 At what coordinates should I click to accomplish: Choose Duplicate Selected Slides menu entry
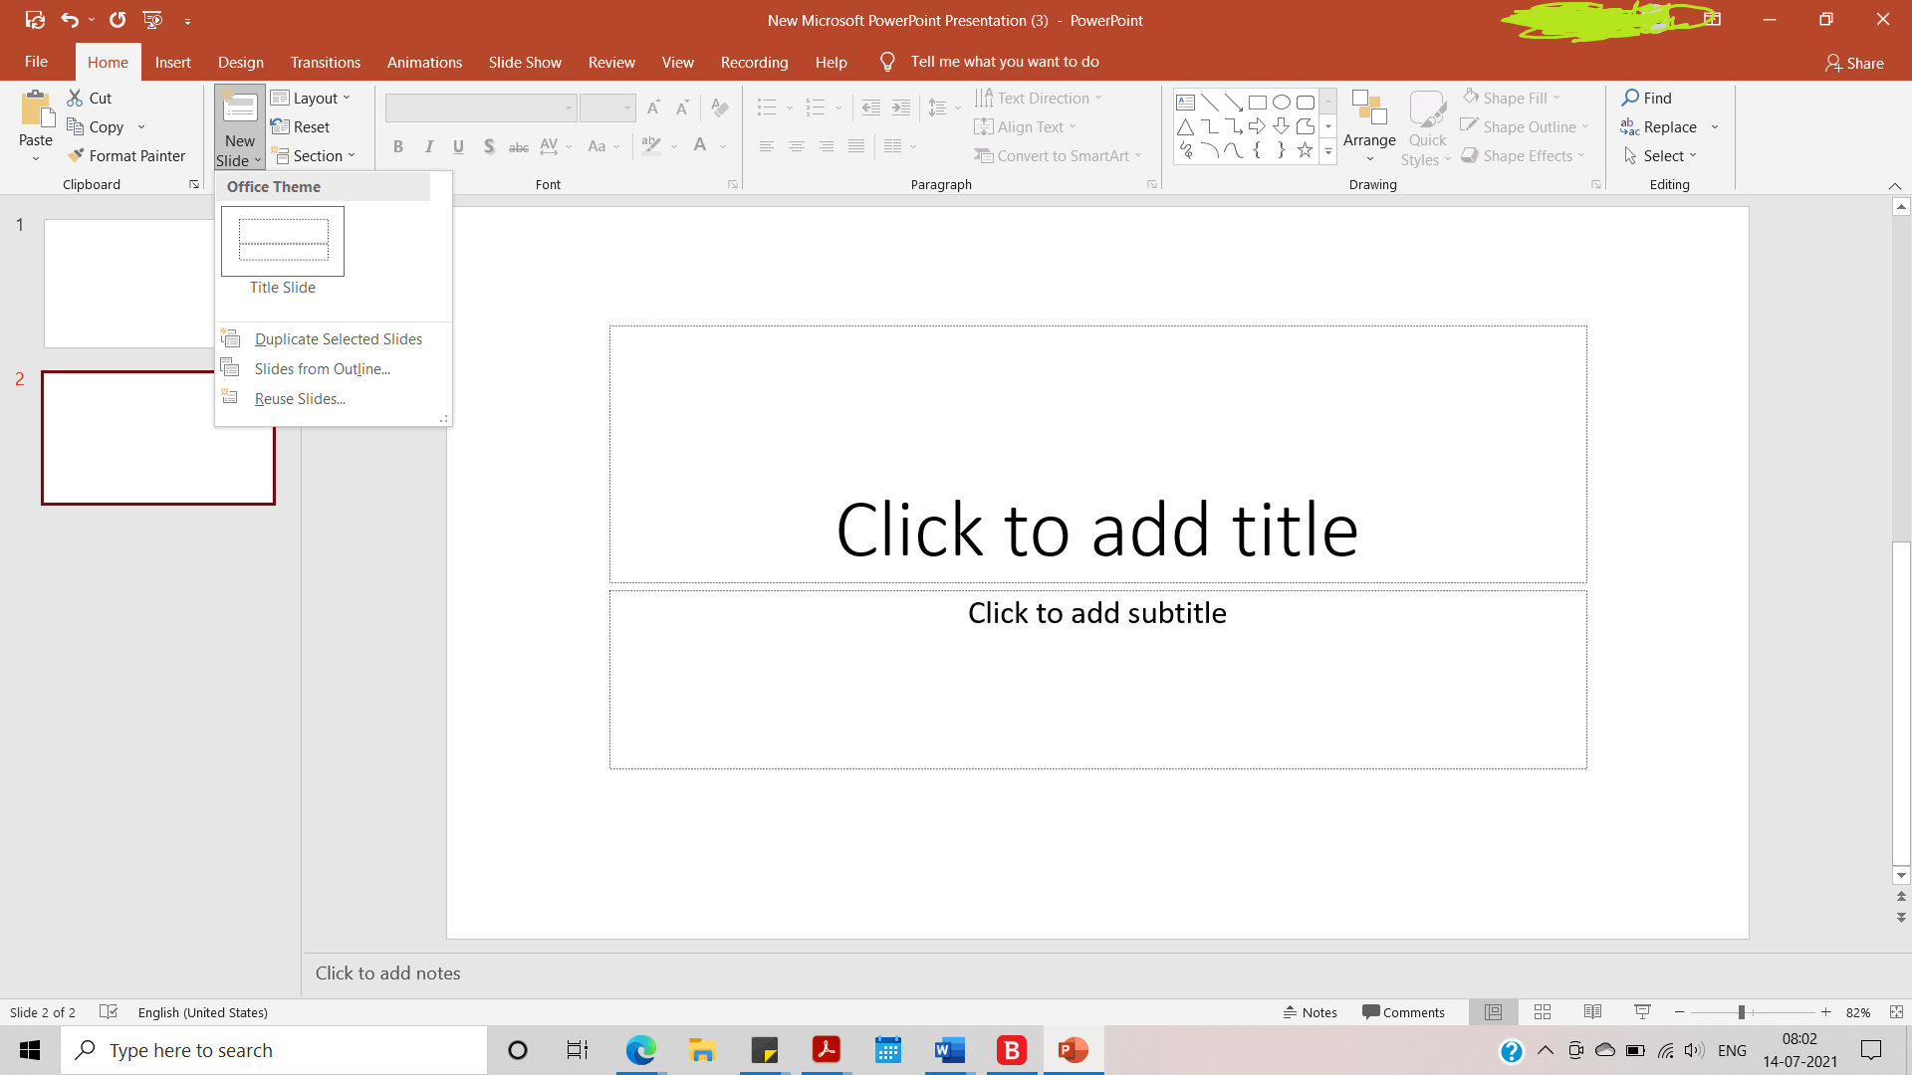[338, 339]
